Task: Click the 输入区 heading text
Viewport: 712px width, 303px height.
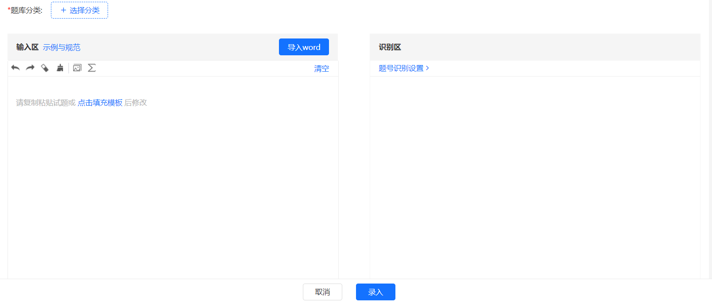Action: click(x=27, y=47)
